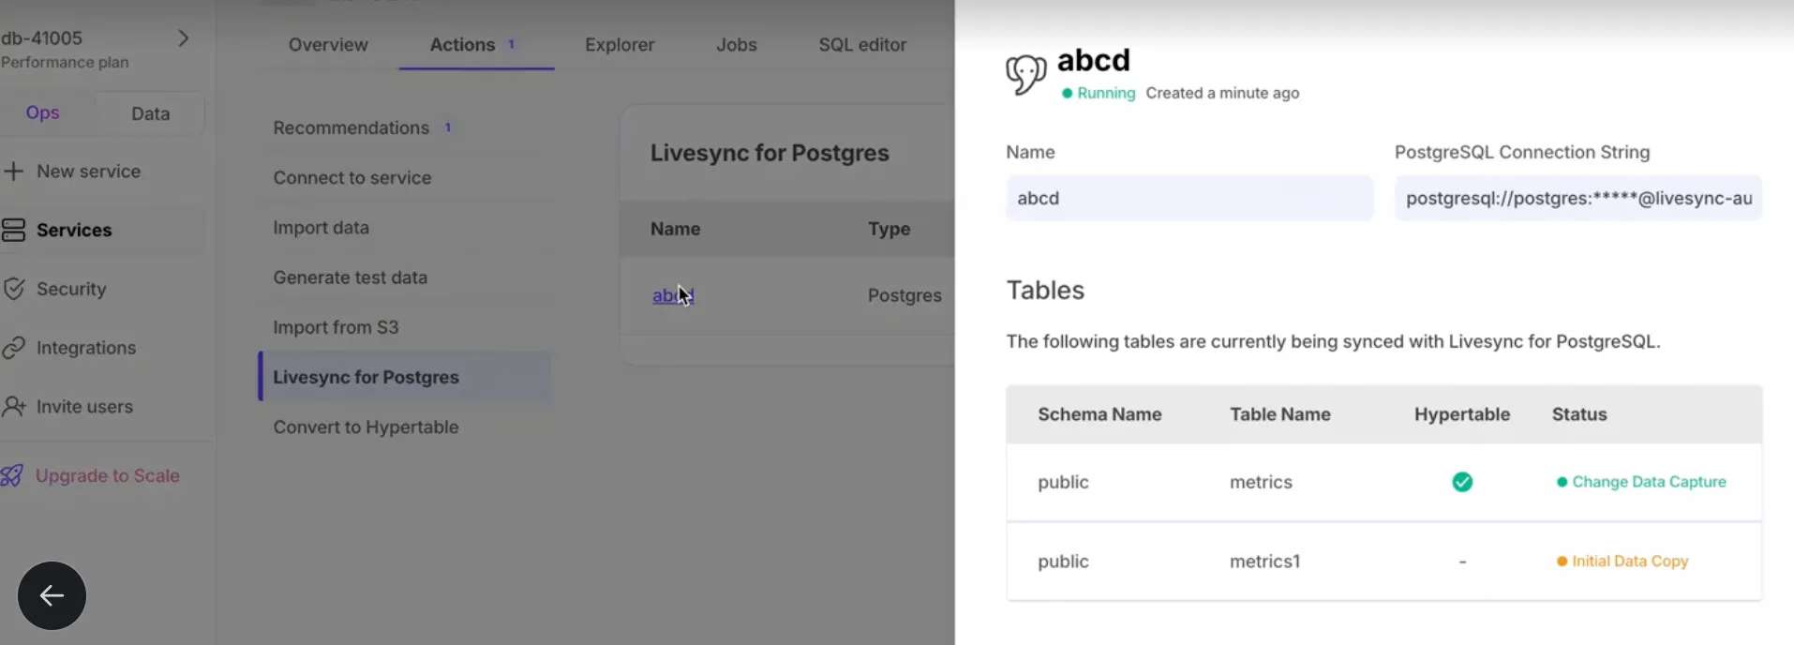The image size is (1794, 645).
Task: Open the Explorer tab
Action: [620, 45]
